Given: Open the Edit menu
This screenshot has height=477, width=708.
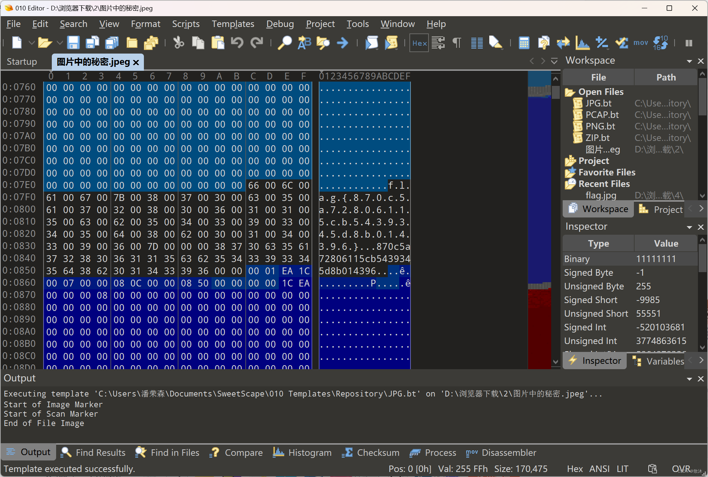Looking at the screenshot, I should click(x=40, y=24).
